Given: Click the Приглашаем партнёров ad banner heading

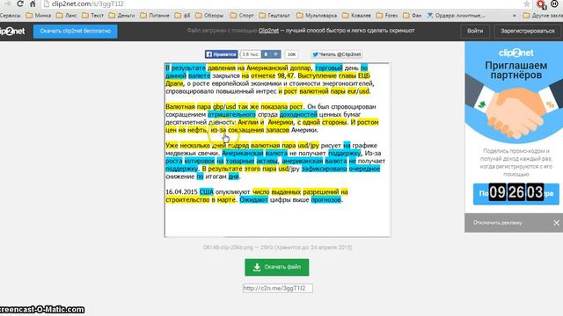Looking at the screenshot, I should pos(516,70).
